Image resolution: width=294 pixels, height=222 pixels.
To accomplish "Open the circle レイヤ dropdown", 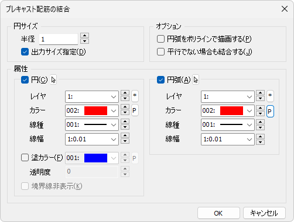I will click(x=92, y=96).
